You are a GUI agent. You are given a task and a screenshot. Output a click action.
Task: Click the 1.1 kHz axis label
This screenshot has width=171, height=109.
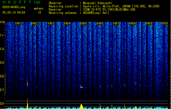pyautogui.click(x=2, y=35)
